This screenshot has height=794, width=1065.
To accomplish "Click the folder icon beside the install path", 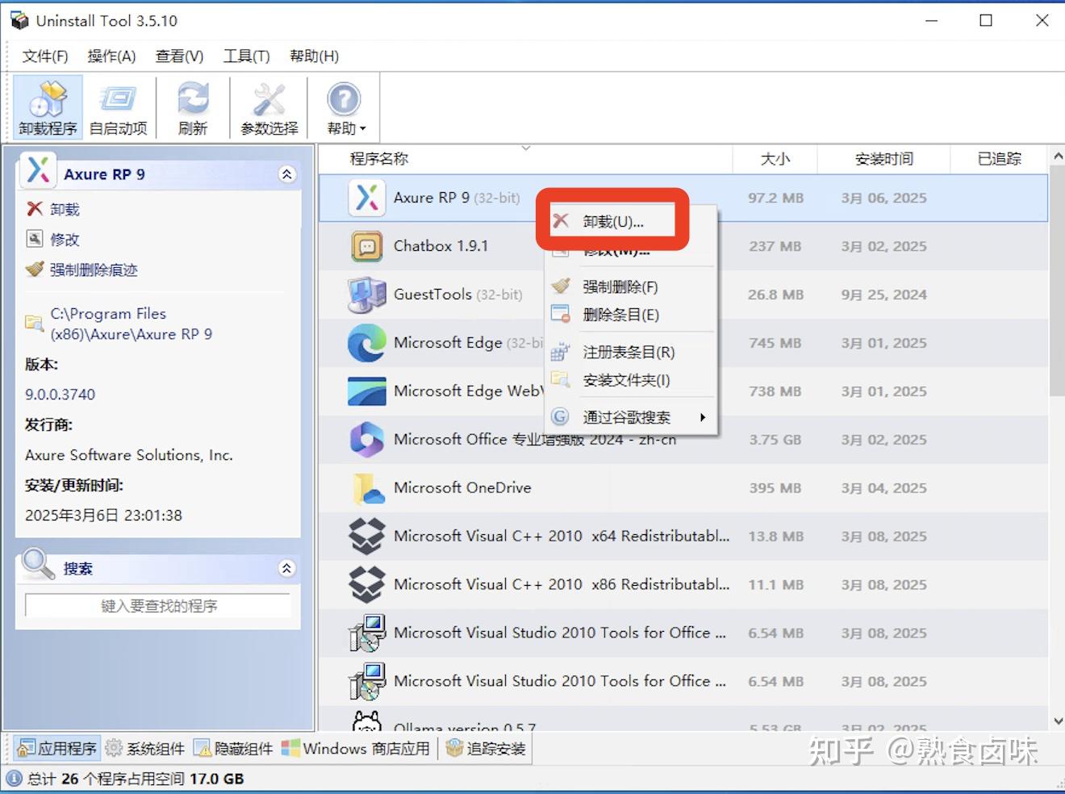I will [34, 323].
